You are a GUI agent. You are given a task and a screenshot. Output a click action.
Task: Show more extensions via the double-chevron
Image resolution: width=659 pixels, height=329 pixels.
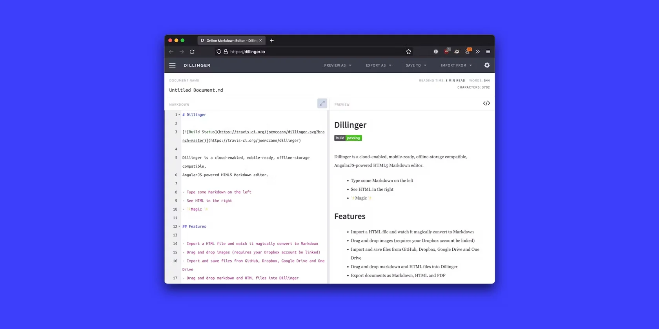tap(477, 52)
